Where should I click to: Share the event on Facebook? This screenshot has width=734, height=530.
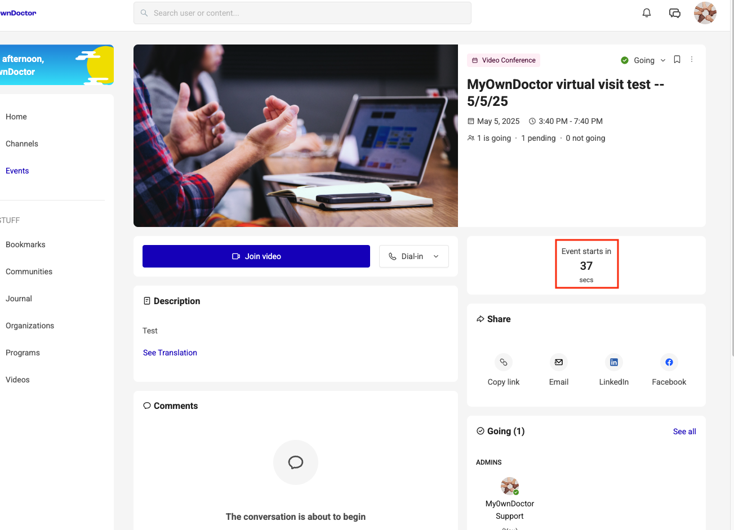point(669,362)
